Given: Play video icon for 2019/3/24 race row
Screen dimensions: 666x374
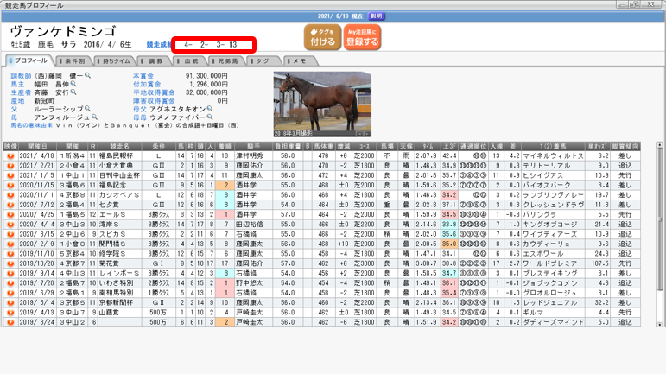Looking at the screenshot, I should point(10,323).
